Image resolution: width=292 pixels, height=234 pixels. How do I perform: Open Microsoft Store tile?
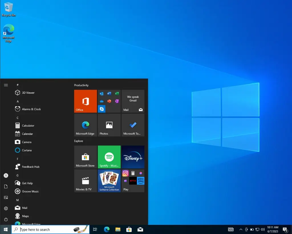coord(85,157)
